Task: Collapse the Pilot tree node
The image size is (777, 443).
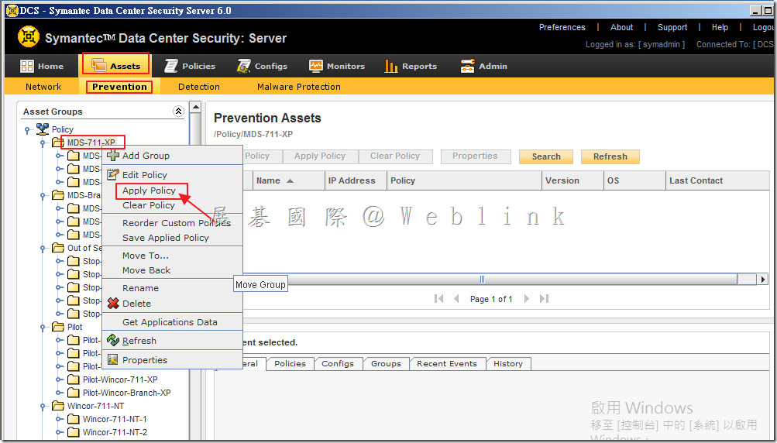Action: click(43, 328)
